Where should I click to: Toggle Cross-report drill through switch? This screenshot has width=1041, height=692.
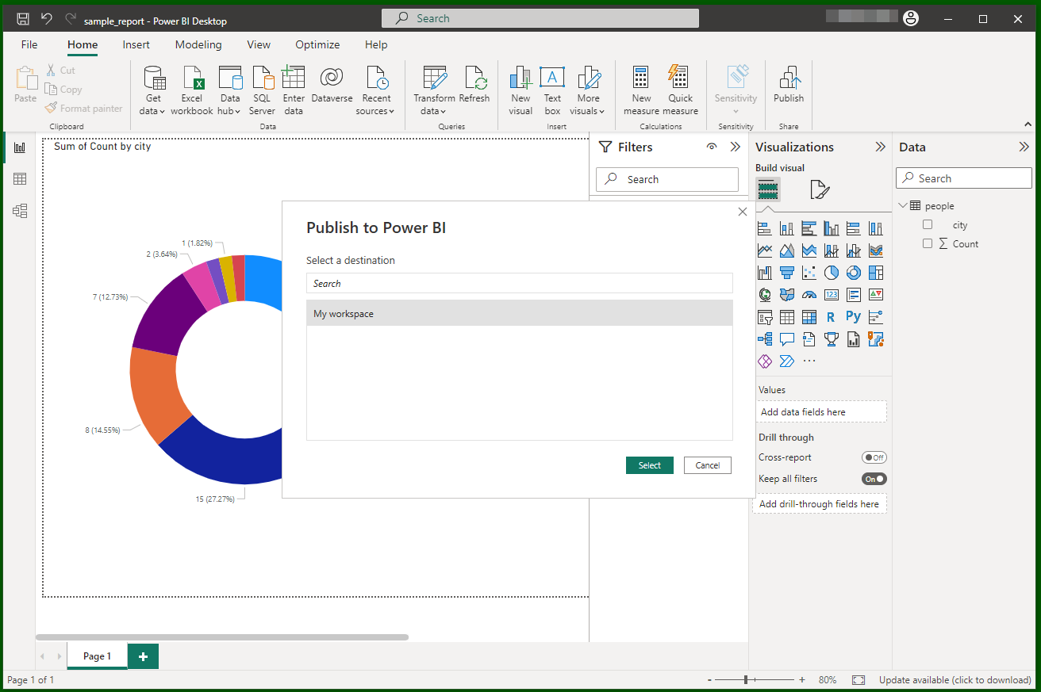coord(874,457)
